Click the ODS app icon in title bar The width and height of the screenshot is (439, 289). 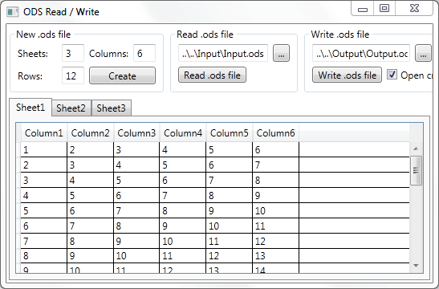(12, 12)
